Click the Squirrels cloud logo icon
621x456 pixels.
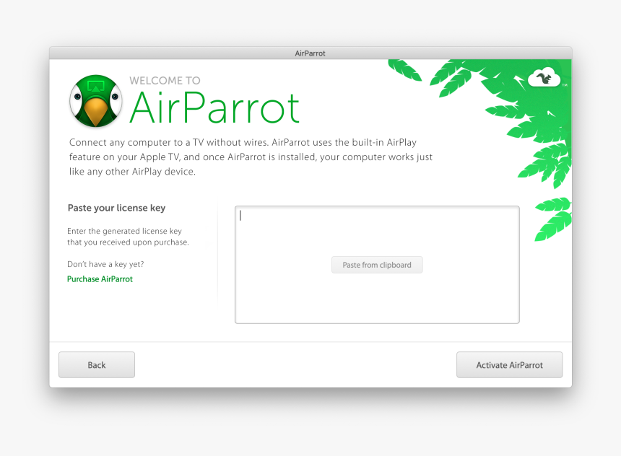(544, 78)
